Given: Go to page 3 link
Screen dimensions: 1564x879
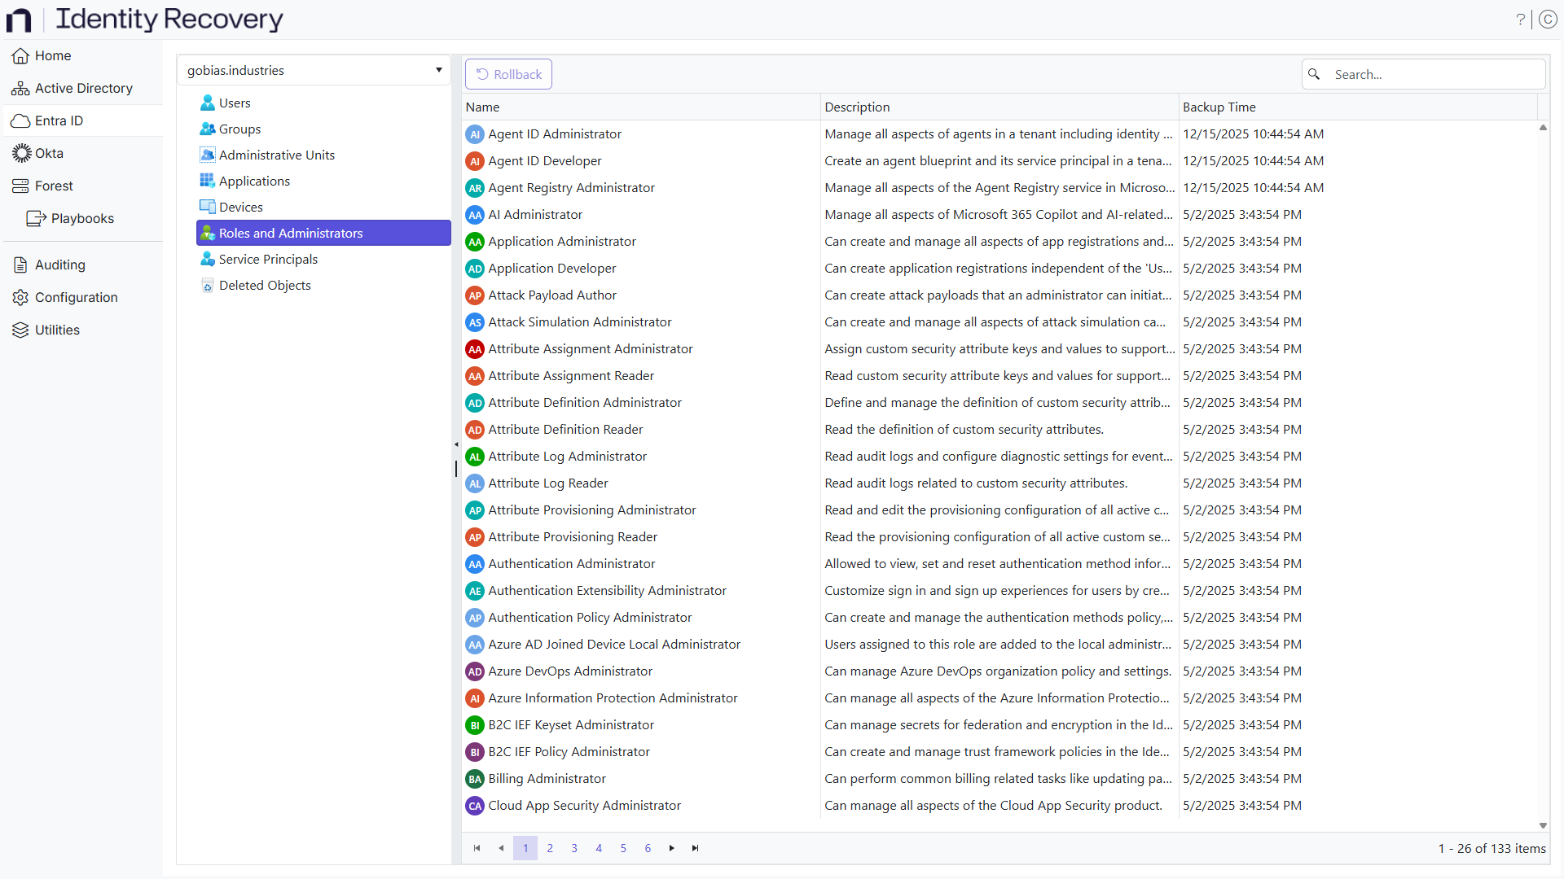Looking at the screenshot, I should (x=574, y=848).
